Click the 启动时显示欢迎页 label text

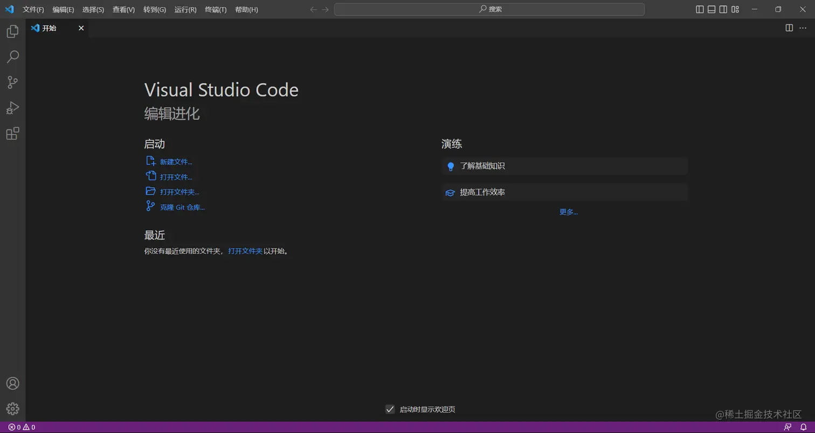pos(427,409)
